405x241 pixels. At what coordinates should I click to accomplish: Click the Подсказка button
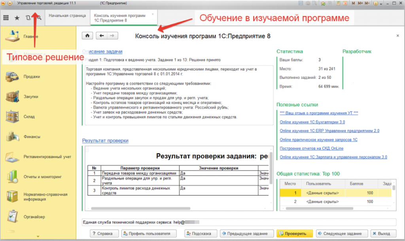(x=201, y=233)
